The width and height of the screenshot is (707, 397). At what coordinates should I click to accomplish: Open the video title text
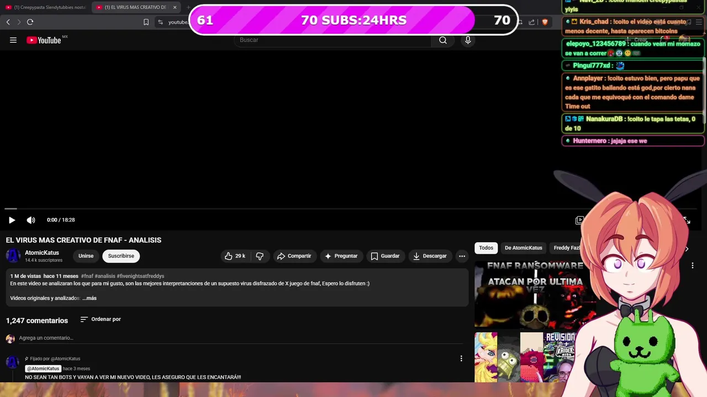tap(83, 240)
